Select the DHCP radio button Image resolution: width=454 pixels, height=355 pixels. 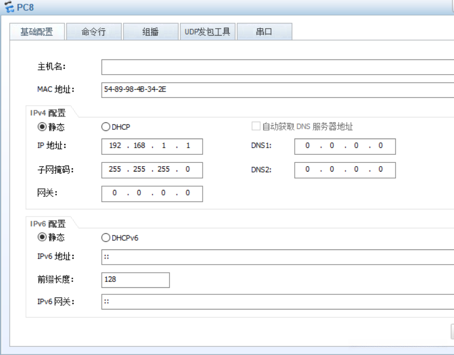pos(106,127)
